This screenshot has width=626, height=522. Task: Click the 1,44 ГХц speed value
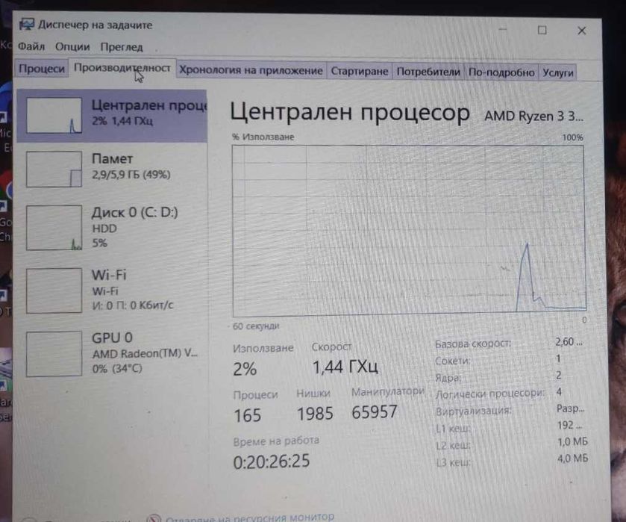click(x=345, y=367)
